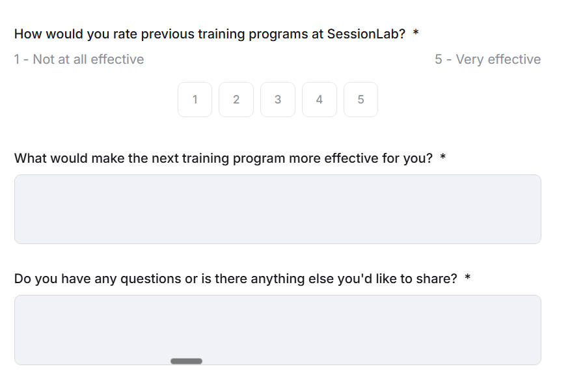The width and height of the screenshot is (570, 371).
Task: Click the words "Not at all effective"
Action: [x=88, y=59]
